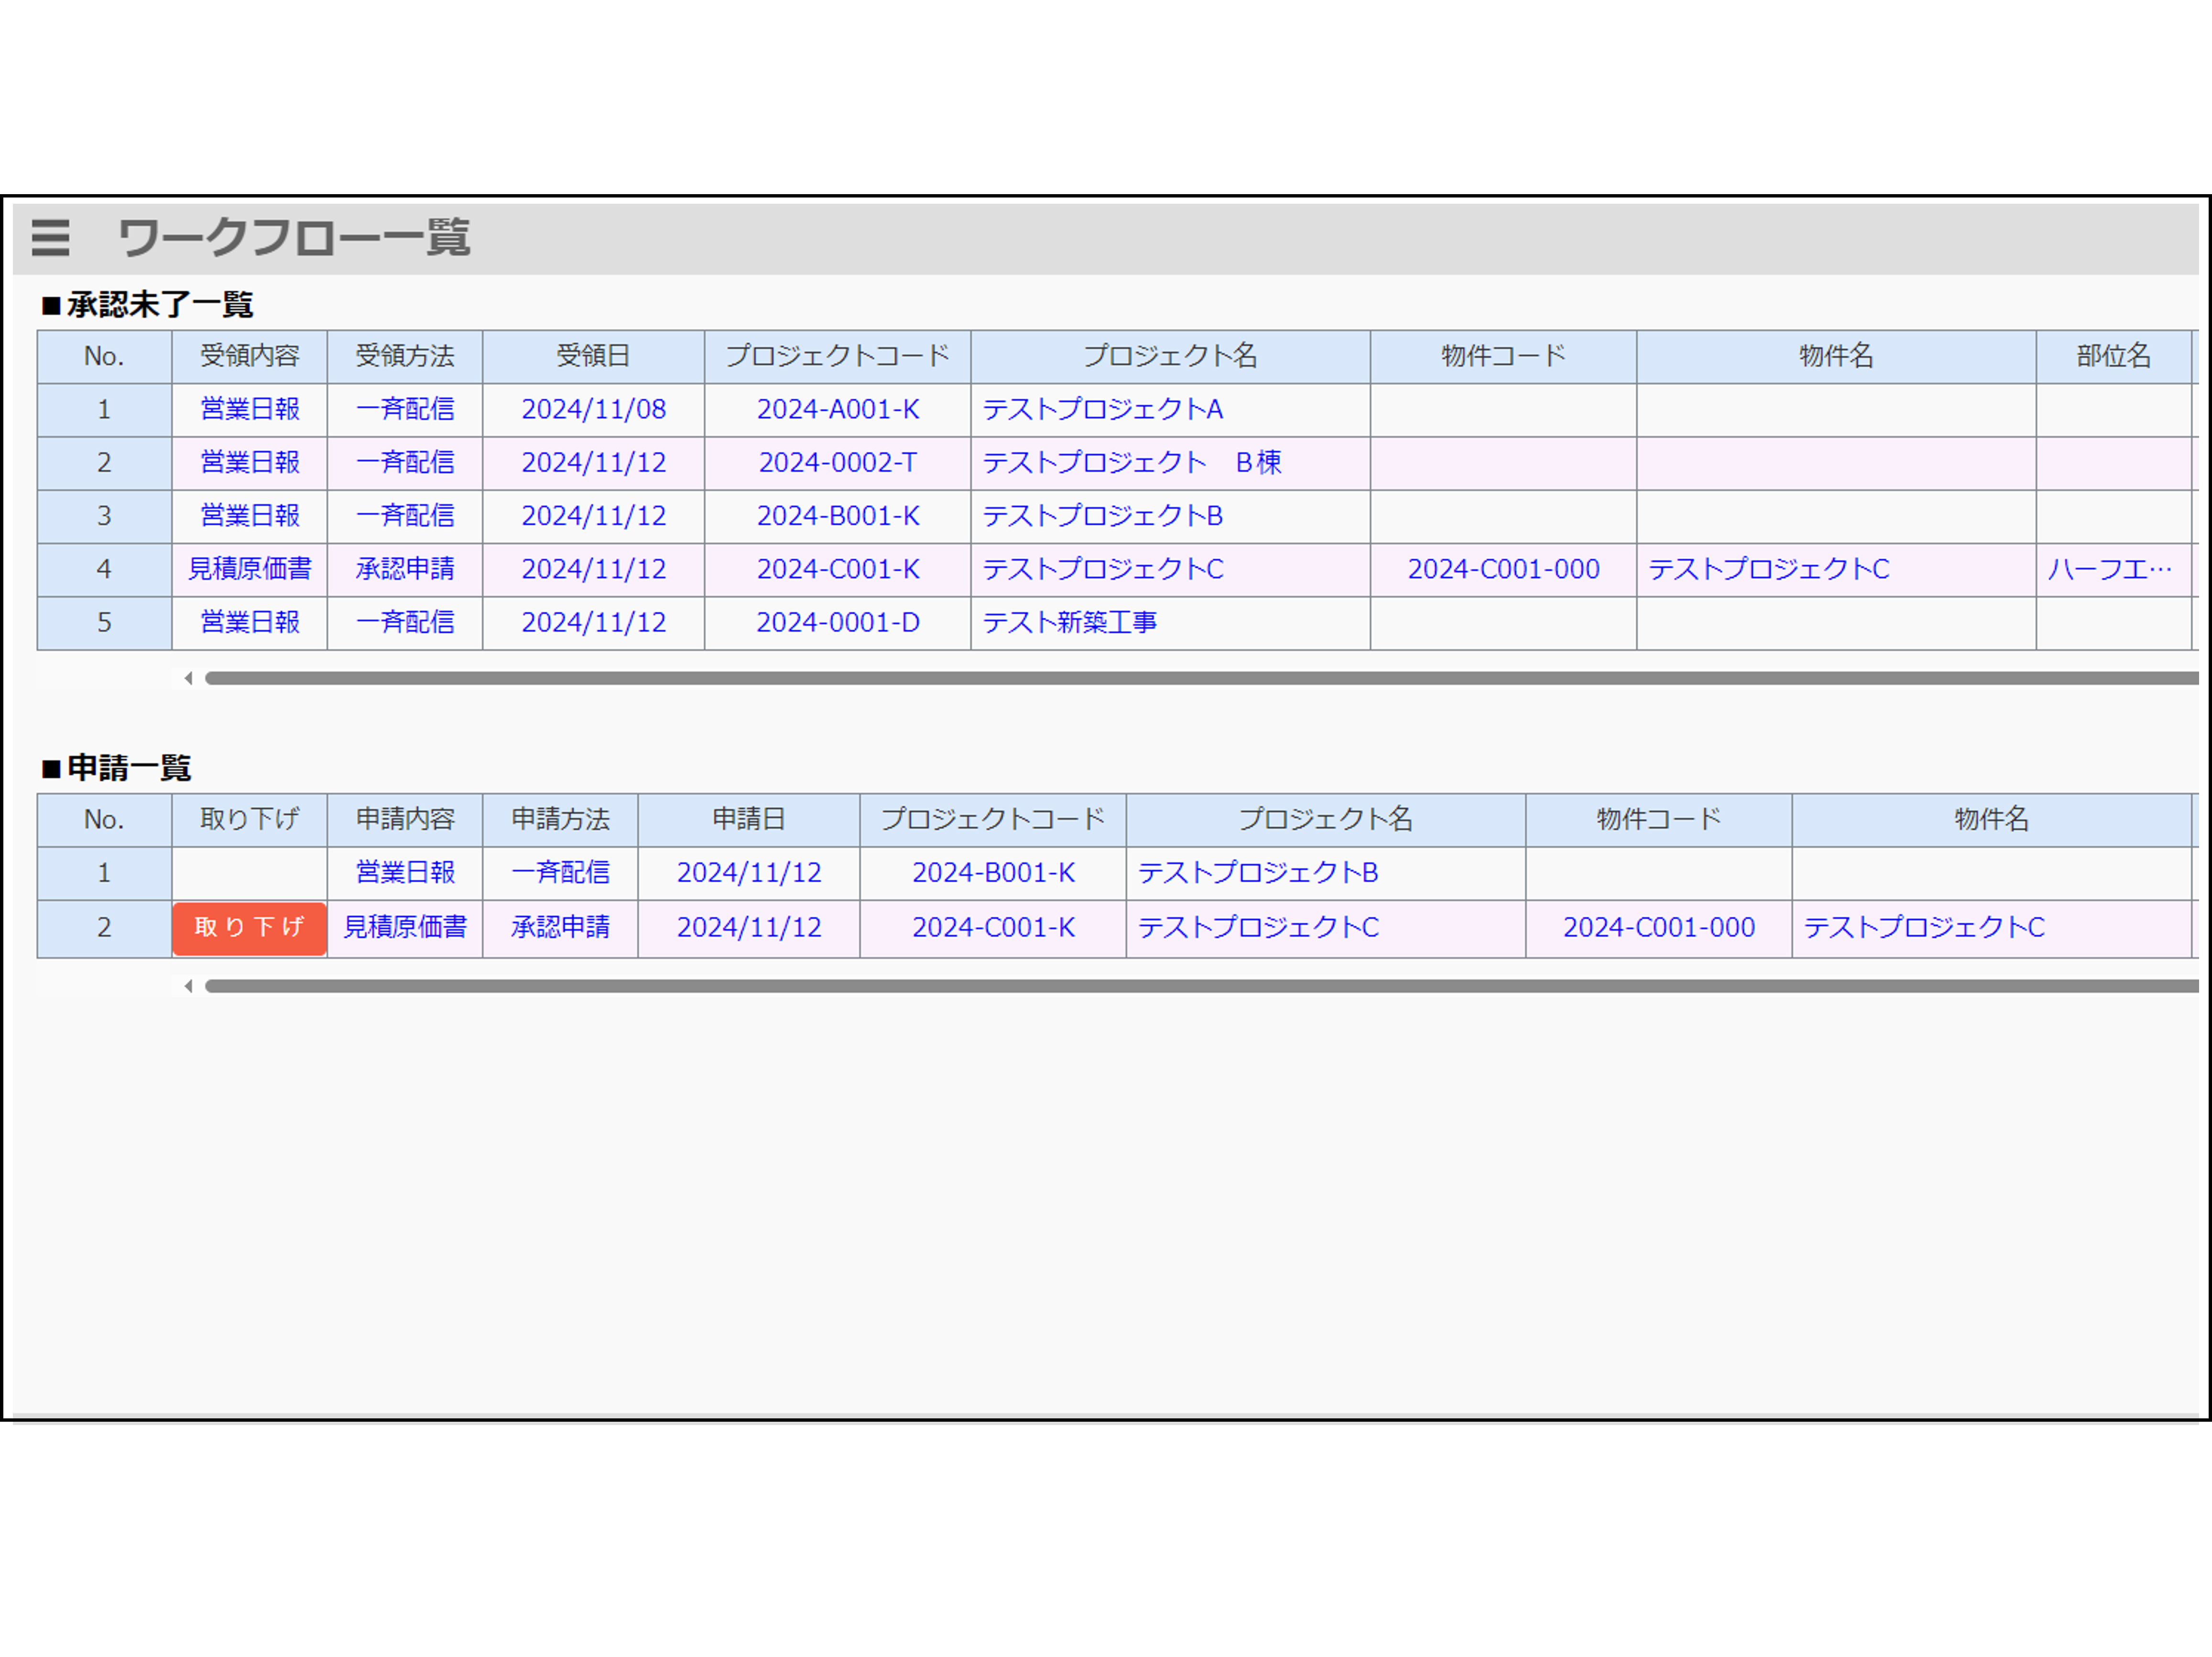Click 2024-0001-D project code link
This screenshot has width=2212, height=1657.
point(838,622)
